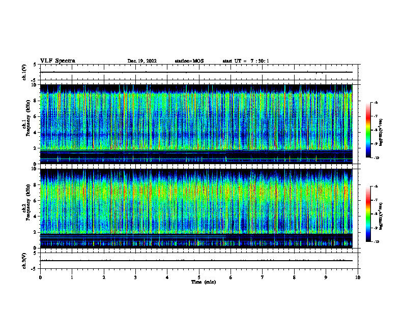The width and height of the screenshot is (403, 311).
Task: Click the "station=MOS" header label
Action: [x=189, y=61]
